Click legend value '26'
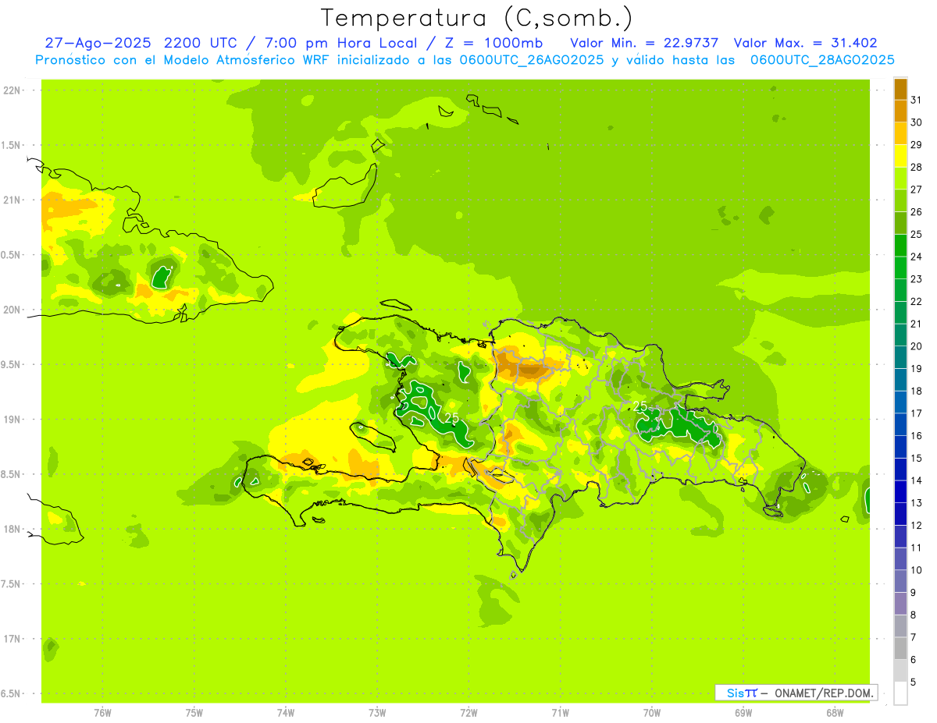Screen dimensions: 937x723 pos(916,212)
